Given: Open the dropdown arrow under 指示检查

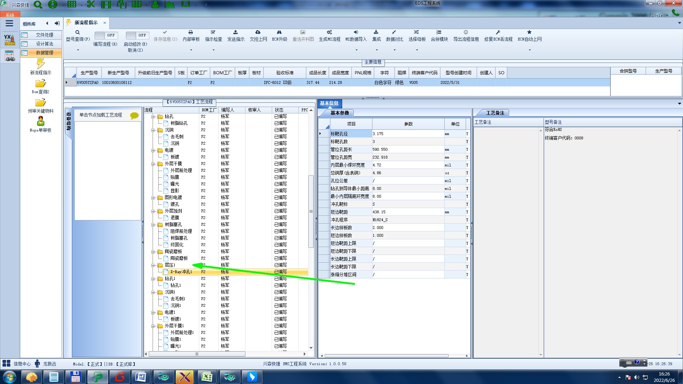Looking at the screenshot, I should tap(213, 50).
